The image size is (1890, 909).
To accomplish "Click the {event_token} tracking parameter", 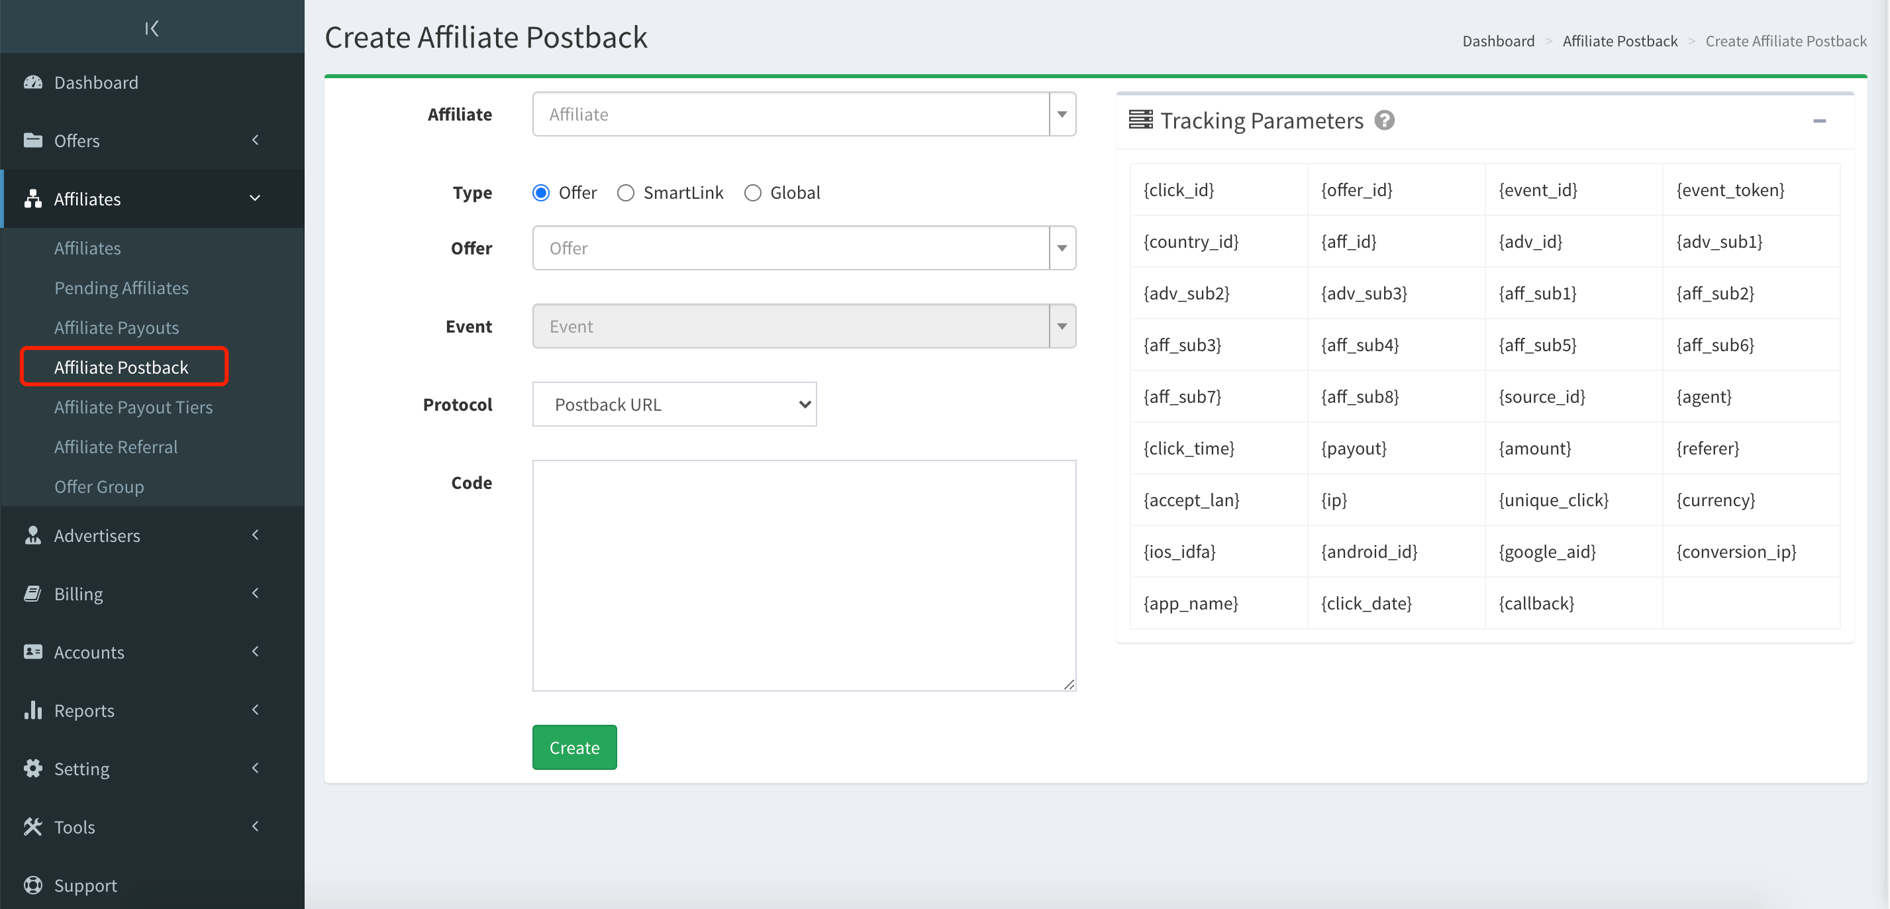I will coord(1730,189).
